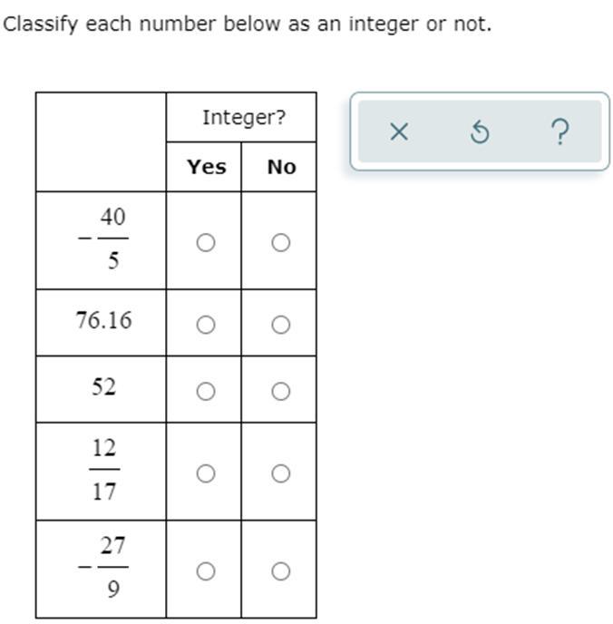The width and height of the screenshot is (613, 624).
Task: Mark 76.16 as an integer (Yes)
Action: click(206, 325)
